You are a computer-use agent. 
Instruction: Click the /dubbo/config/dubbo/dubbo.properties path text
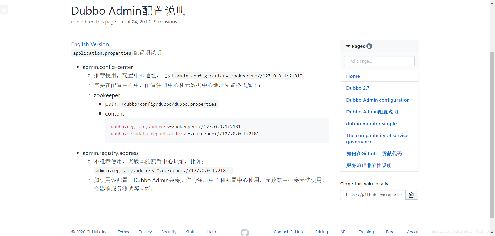pyautogui.click(x=169, y=104)
